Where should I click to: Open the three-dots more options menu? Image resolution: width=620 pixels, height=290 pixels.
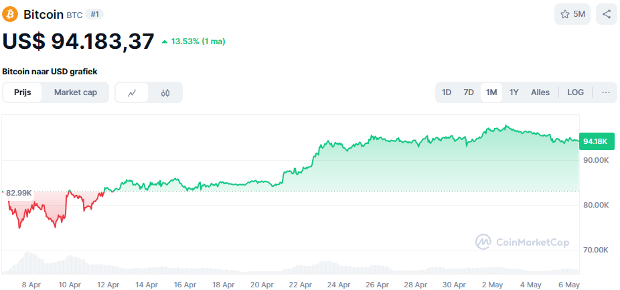pos(605,92)
